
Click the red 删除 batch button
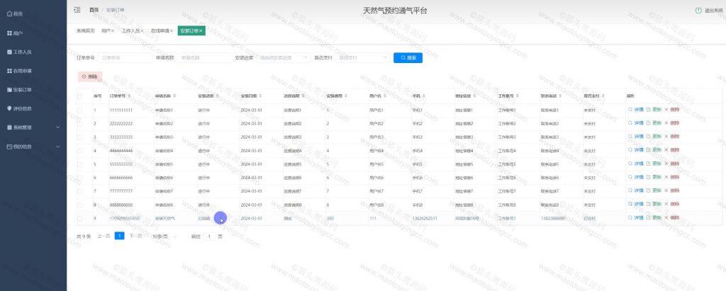89,75
